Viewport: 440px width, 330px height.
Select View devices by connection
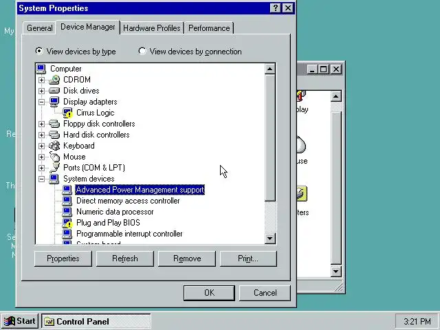point(190,52)
